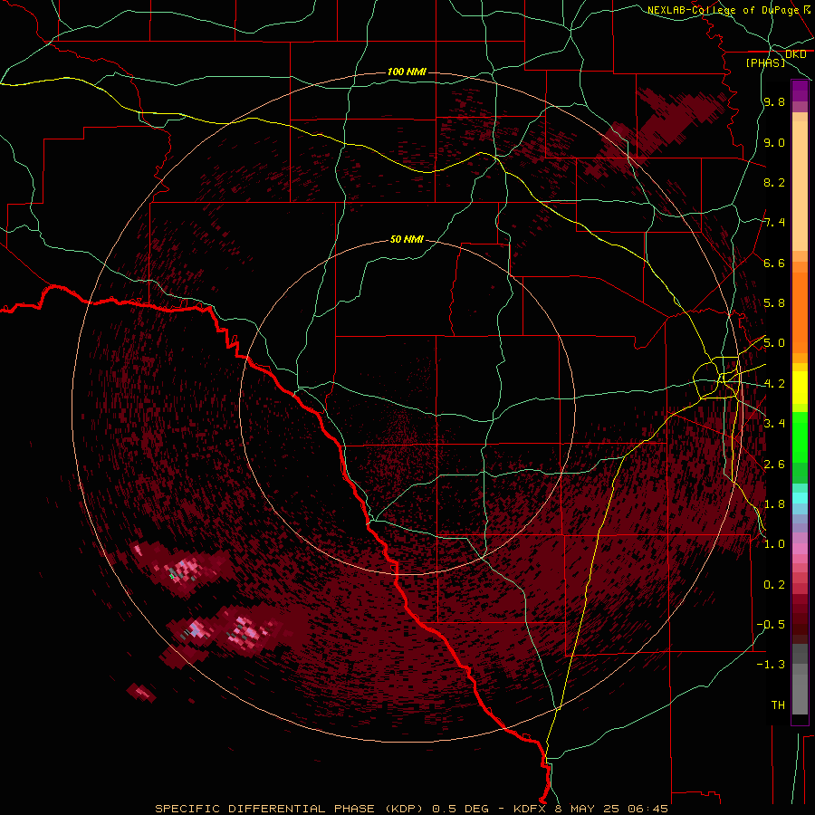Pick the light peach segment of the color bar
This screenshot has width=815, height=815.
(800, 186)
